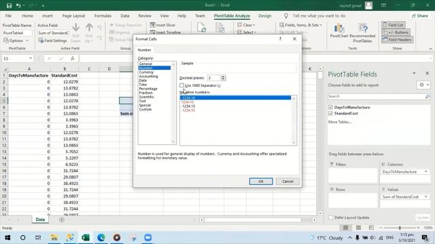This screenshot has width=435, height=244.
Task: Uncheck StandardCost field checkbox
Action: point(330,113)
